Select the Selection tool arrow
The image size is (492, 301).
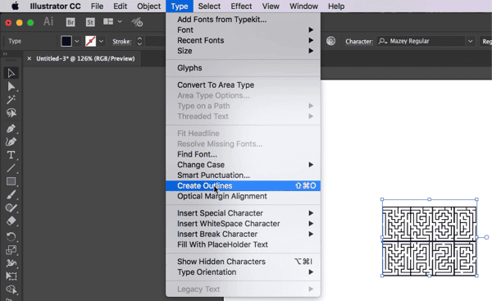[x=11, y=73]
